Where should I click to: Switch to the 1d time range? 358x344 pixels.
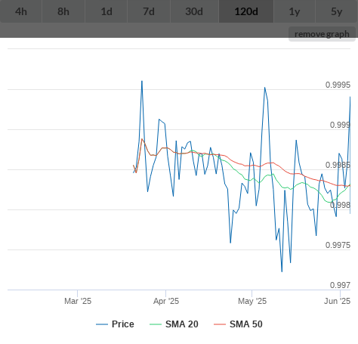point(106,11)
